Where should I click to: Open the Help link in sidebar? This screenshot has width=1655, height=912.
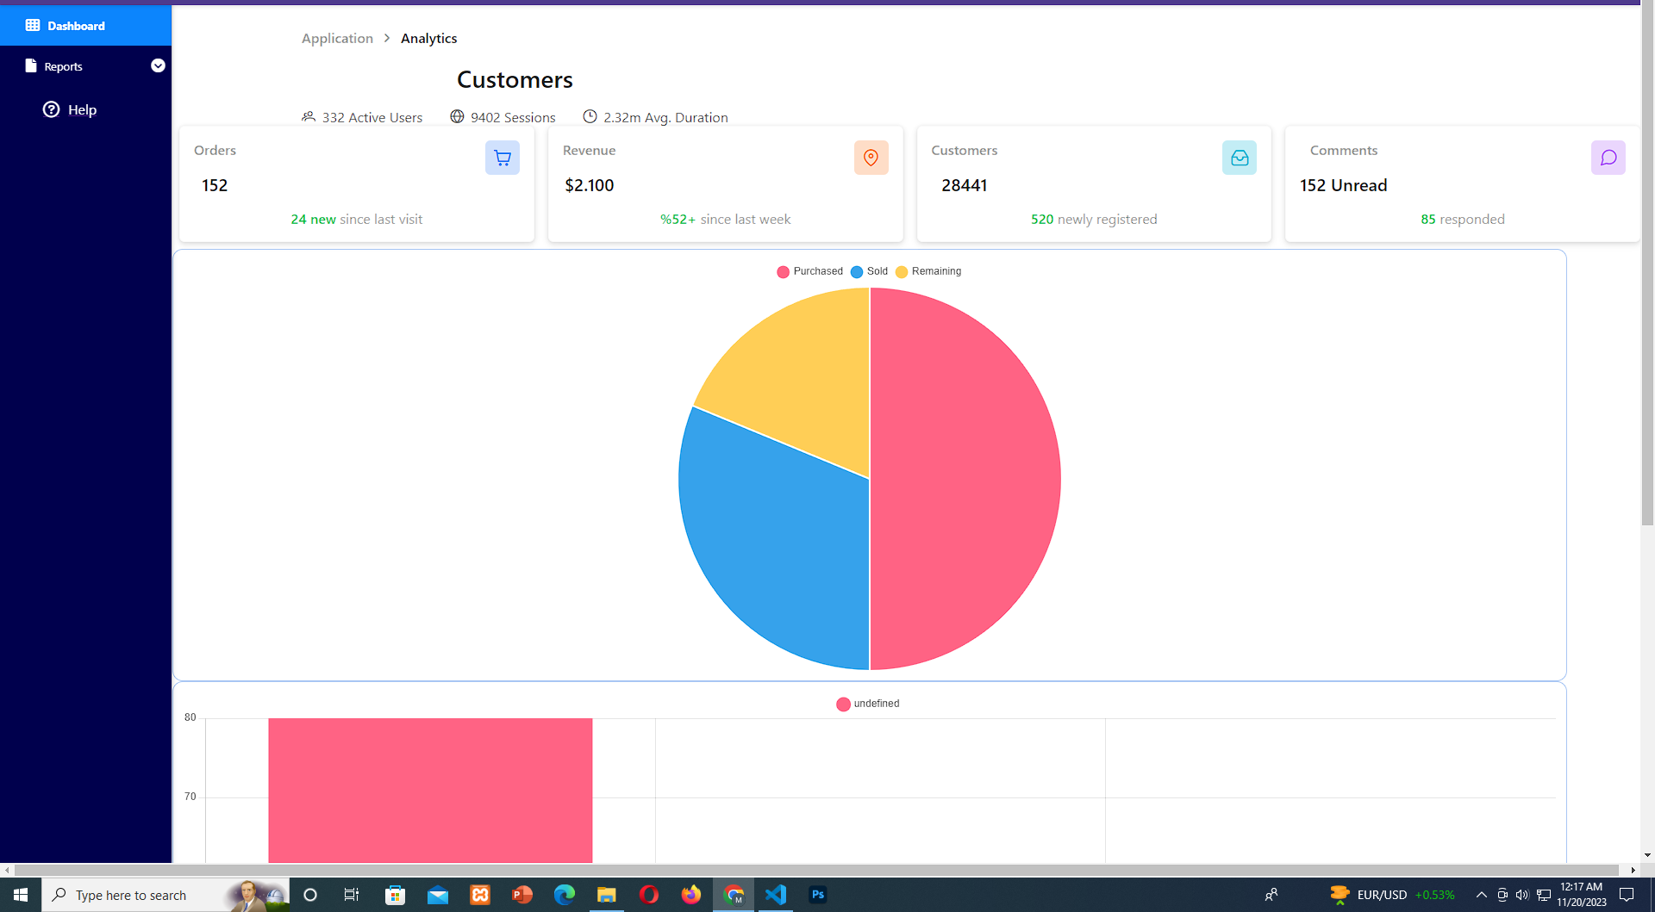click(x=82, y=109)
